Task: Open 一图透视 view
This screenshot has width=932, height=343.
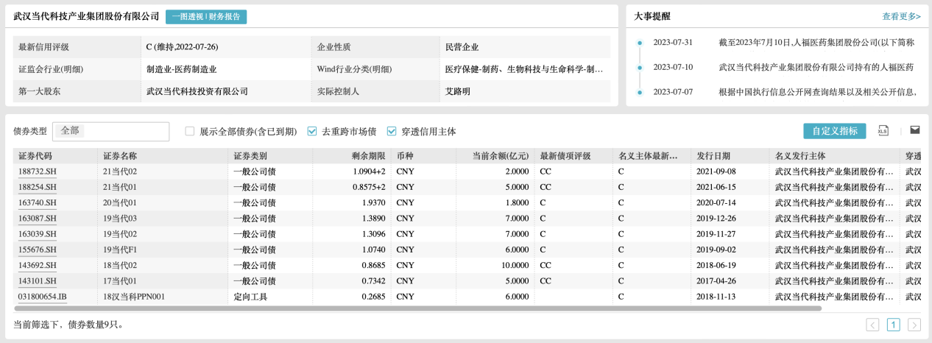Action: coord(187,16)
